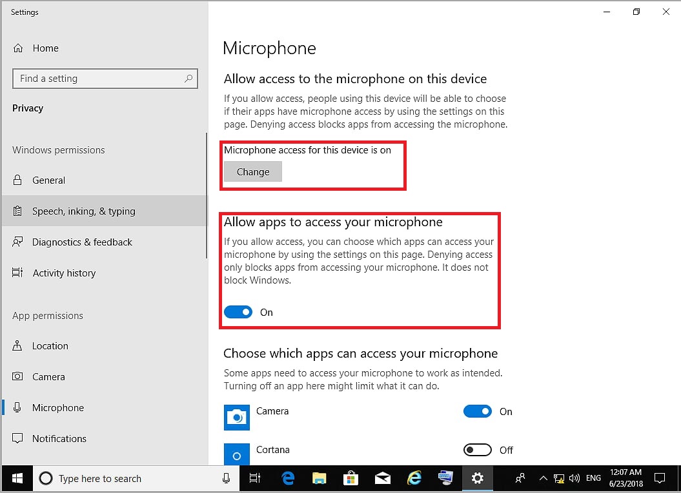The image size is (681, 493).
Task: Open the Action Center notification icon
Action: pyautogui.click(x=660, y=478)
